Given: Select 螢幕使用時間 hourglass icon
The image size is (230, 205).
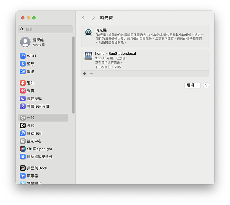Looking at the screenshot, I should click(23, 106).
